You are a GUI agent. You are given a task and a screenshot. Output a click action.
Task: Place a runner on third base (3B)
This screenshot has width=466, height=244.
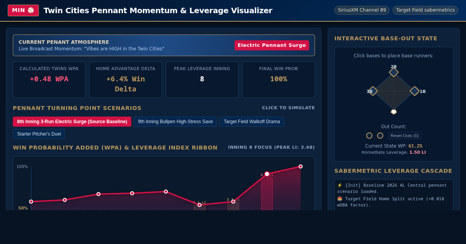coord(373,91)
